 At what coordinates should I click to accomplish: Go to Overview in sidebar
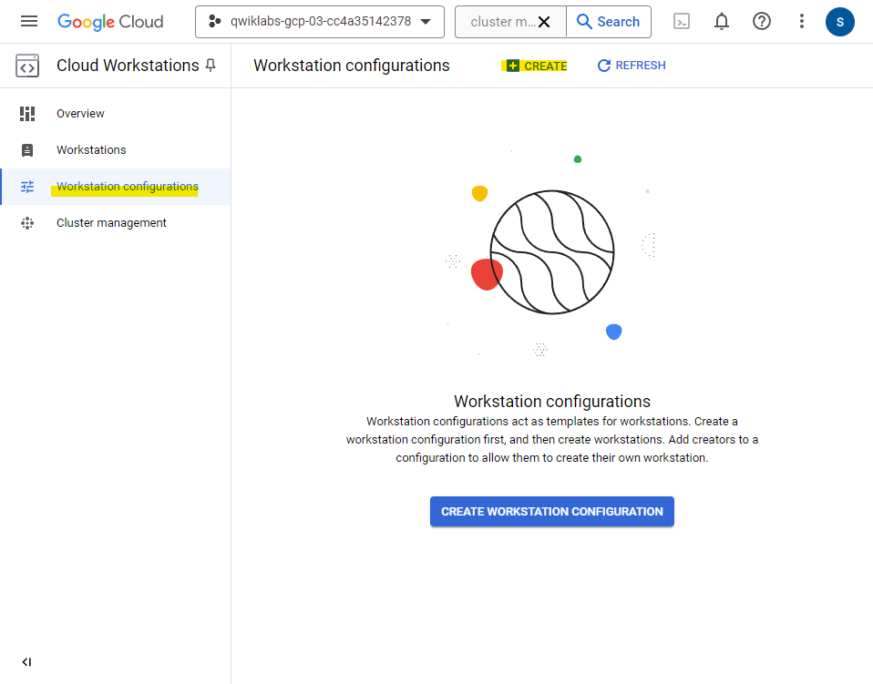[116, 114]
